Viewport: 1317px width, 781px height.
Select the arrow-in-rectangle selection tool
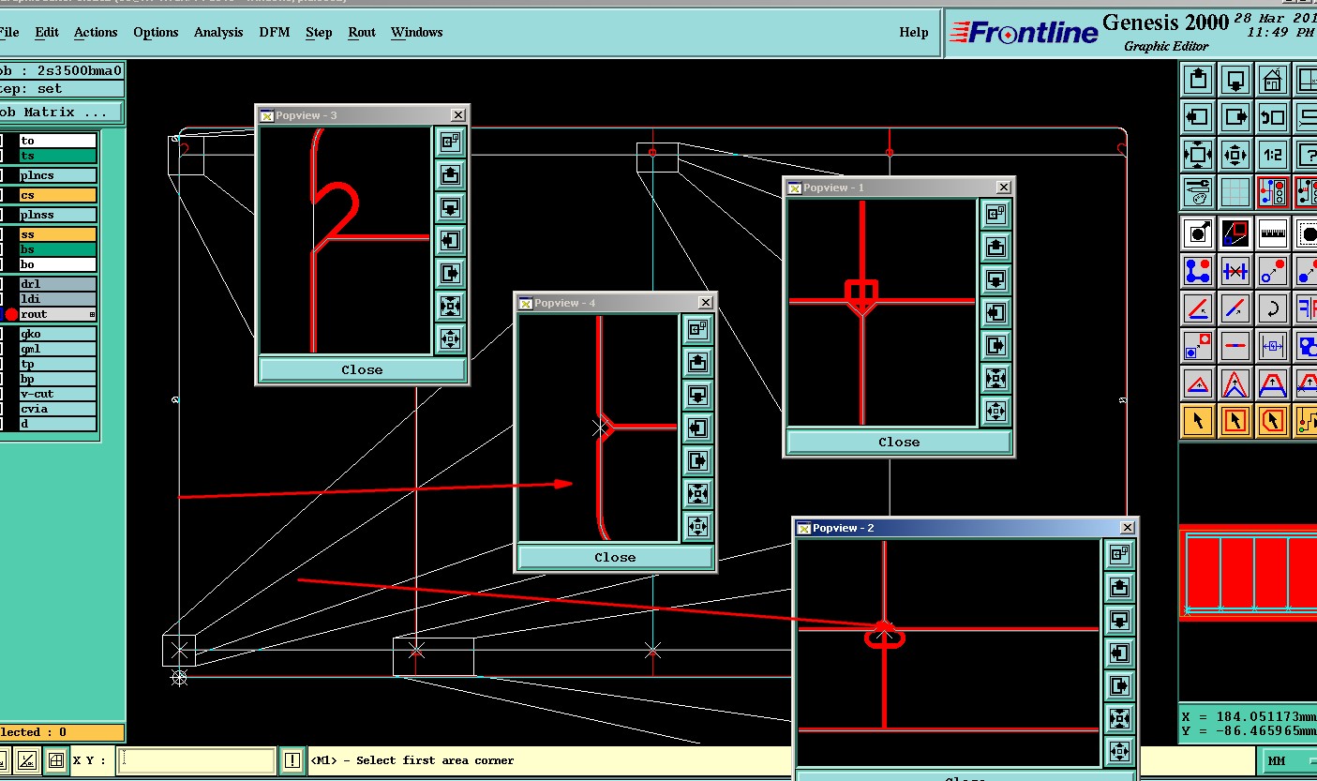(x=1235, y=421)
